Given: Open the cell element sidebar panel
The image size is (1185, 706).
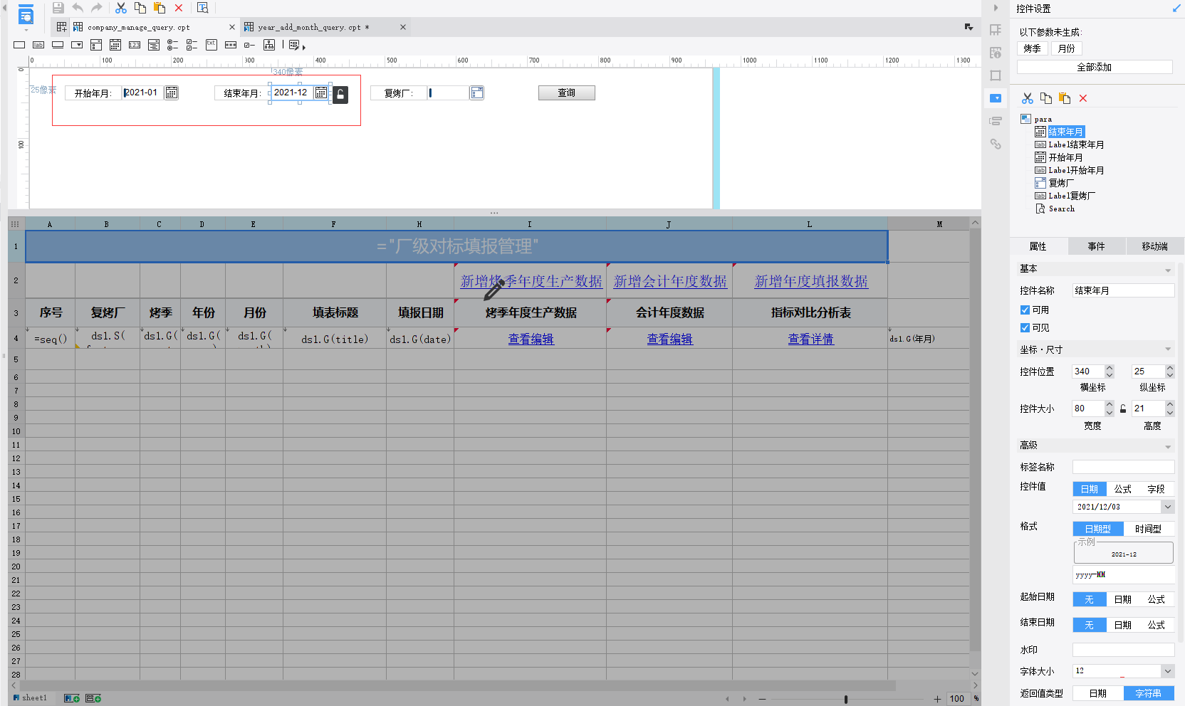Looking at the screenshot, I should pos(996,30).
